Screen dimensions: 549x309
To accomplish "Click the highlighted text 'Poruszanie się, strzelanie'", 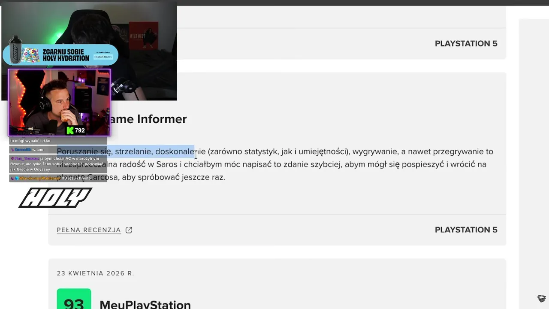I will coord(104,151).
